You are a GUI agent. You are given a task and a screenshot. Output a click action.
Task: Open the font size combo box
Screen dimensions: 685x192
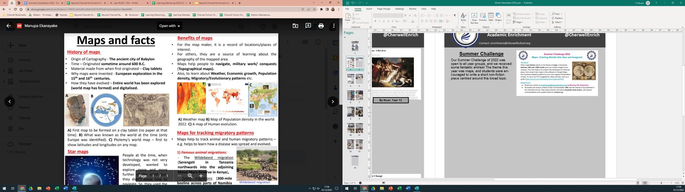[x=400, y=15]
